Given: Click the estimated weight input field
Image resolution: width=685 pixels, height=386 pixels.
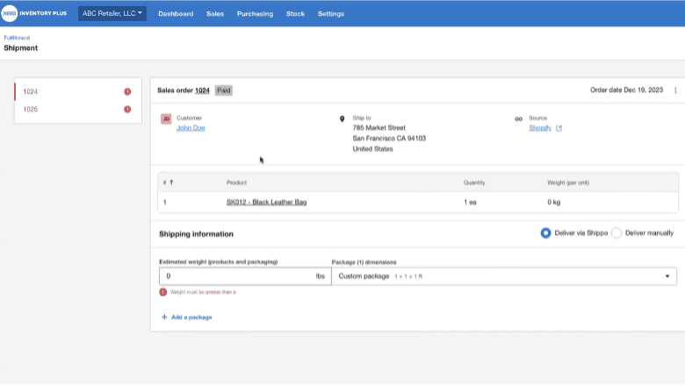Looking at the screenshot, I should [x=234, y=275].
